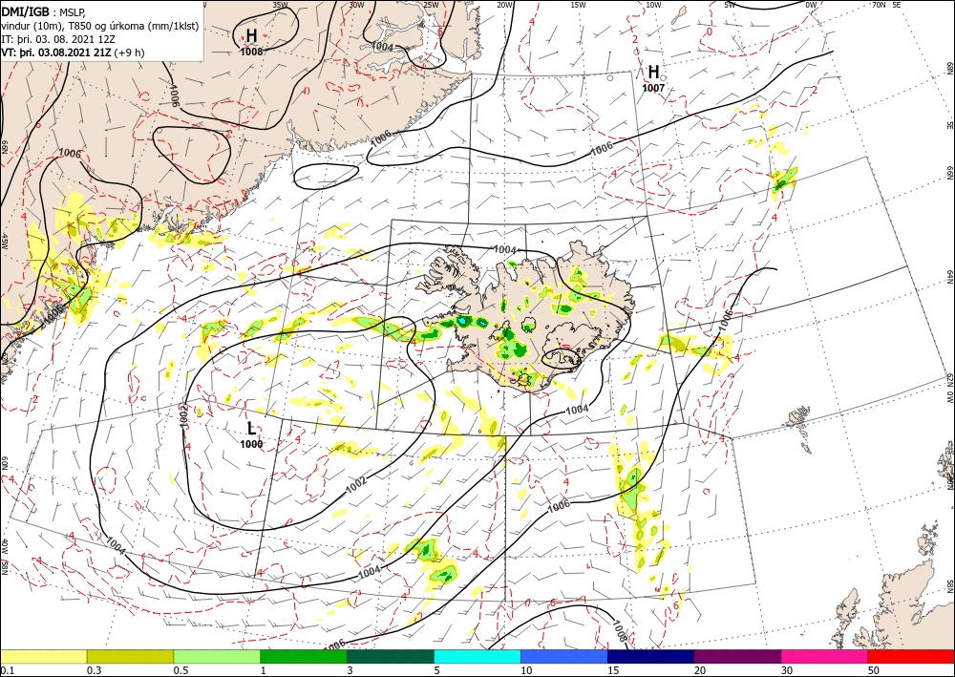Click the '30W' longitude label
The height and width of the screenshot is (677, 955).
[x=356, y=5]
